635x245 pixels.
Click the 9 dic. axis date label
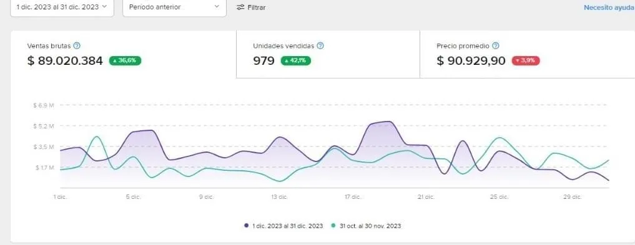[x=206, y=197]
